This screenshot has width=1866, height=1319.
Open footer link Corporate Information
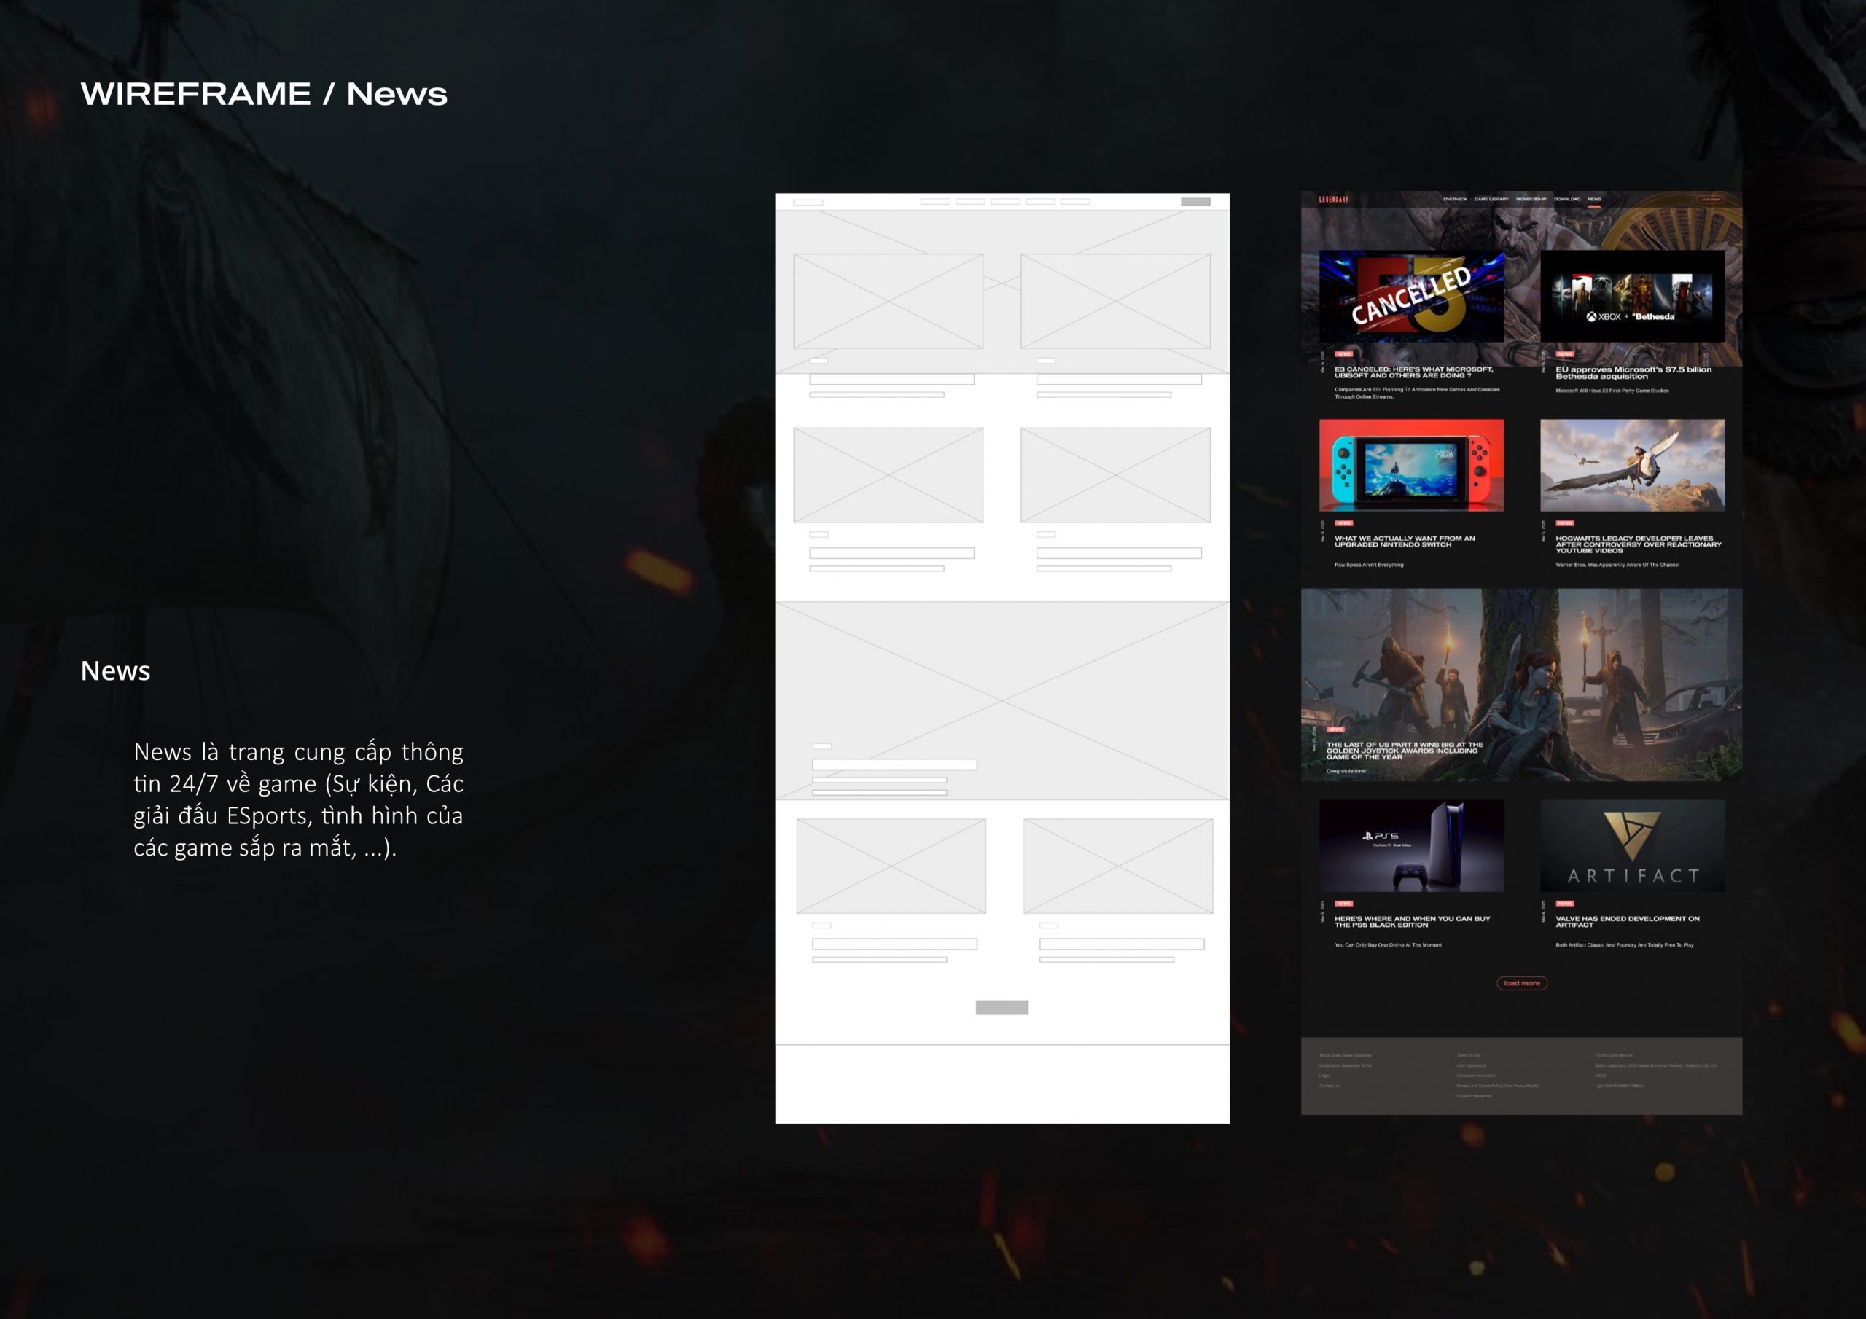(x=1477, y=1076)
